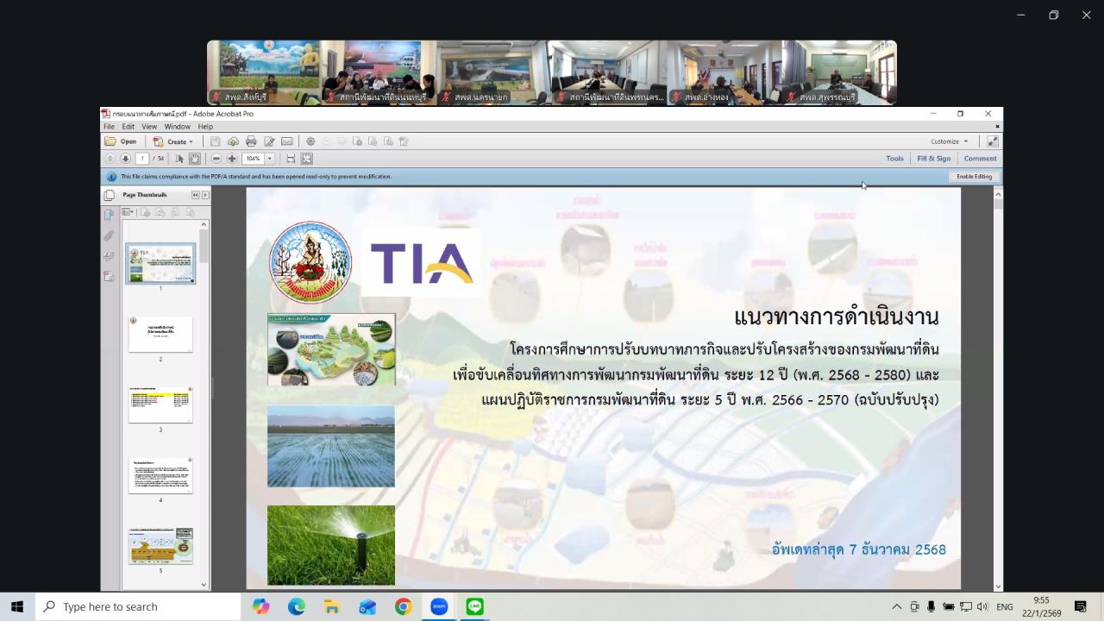Toggle the Select tool arrow

pos(179,159)
